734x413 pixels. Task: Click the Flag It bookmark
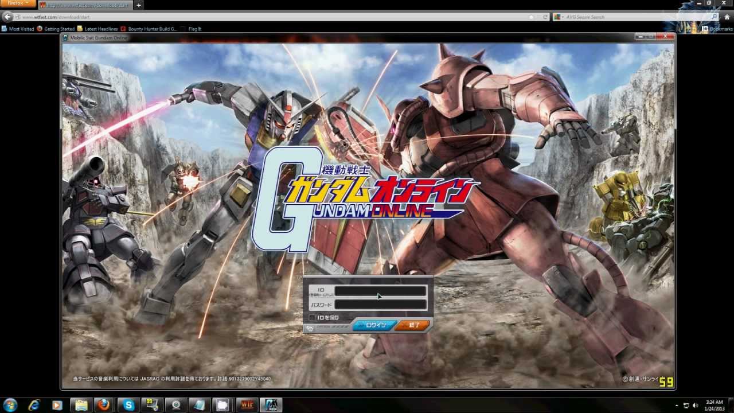191,29
